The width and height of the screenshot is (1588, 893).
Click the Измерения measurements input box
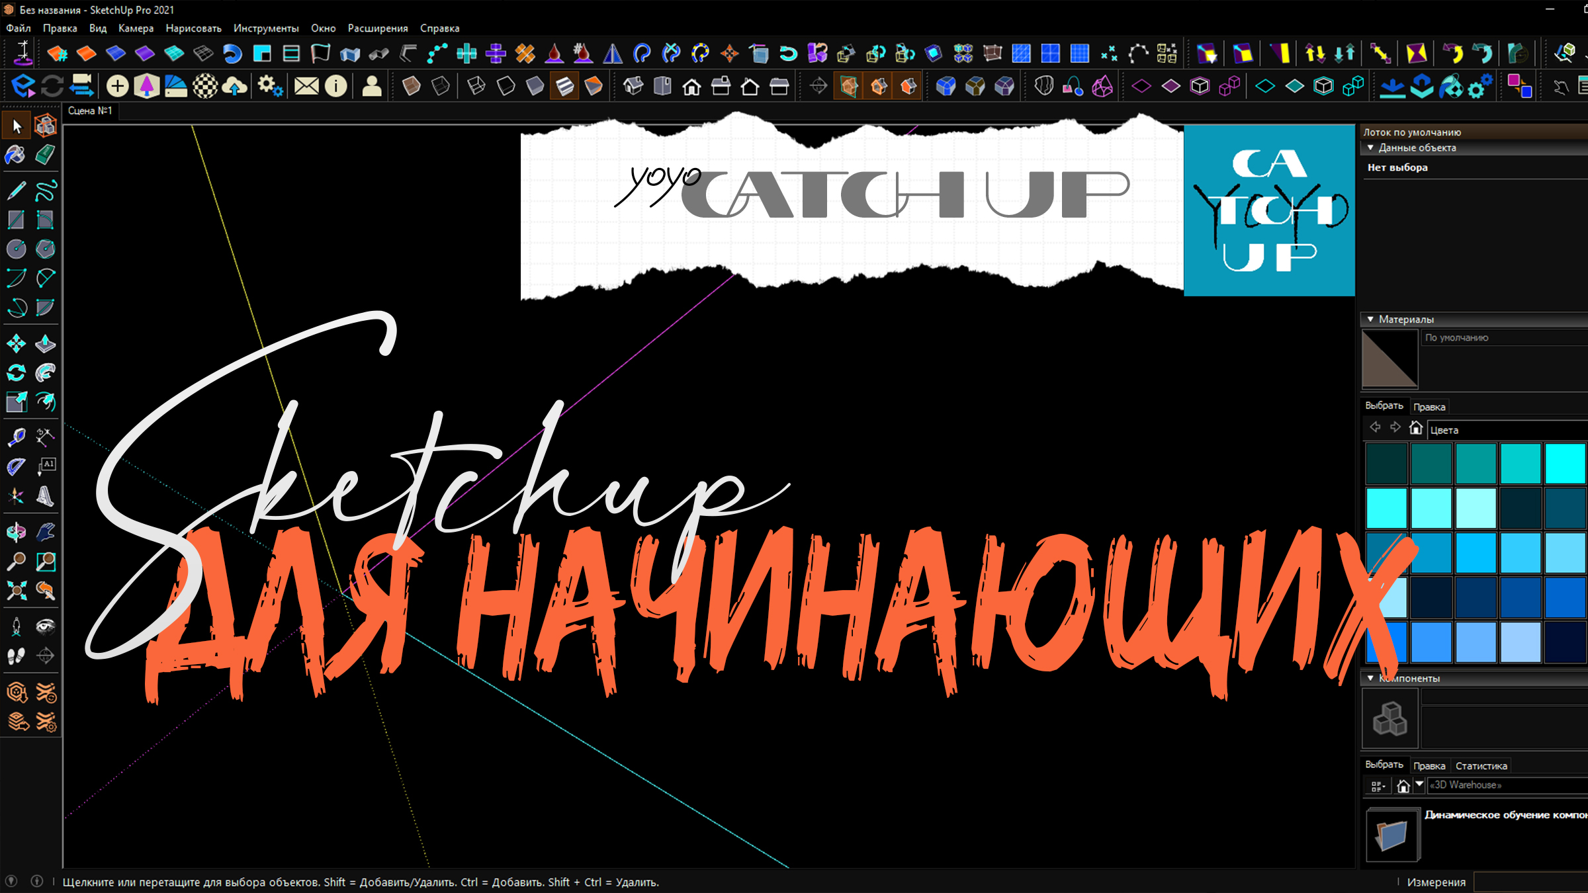[x=1531, y=882]
